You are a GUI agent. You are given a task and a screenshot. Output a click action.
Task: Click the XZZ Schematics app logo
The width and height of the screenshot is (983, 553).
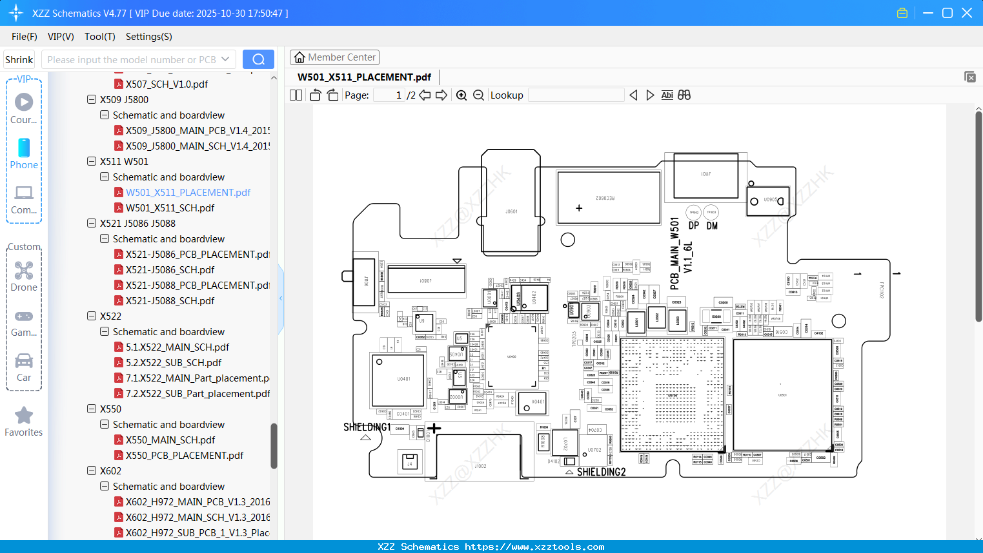16,13
